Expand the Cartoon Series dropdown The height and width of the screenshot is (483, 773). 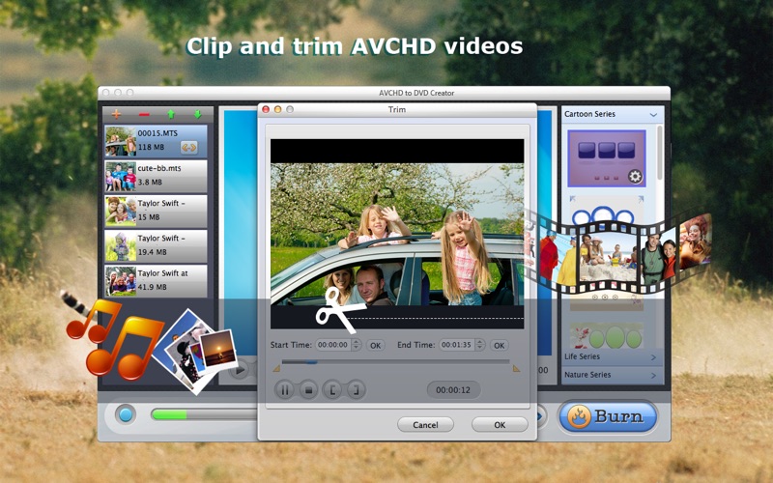point(653,114)
